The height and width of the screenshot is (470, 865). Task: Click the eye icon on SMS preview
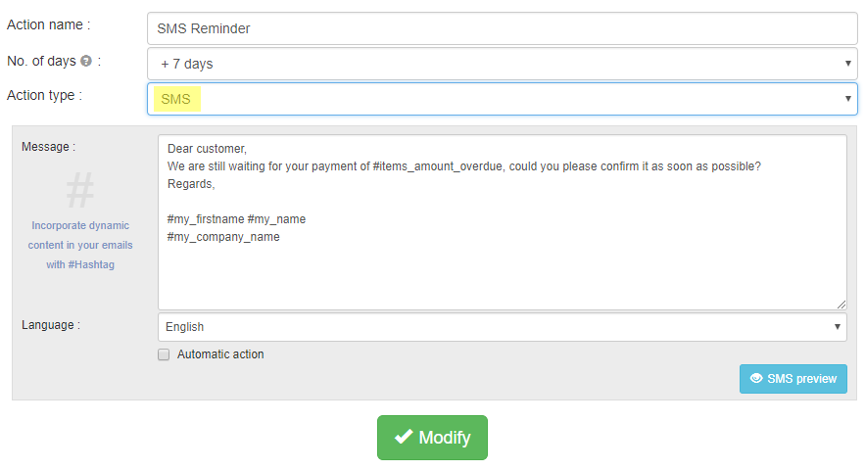(755, 379)
